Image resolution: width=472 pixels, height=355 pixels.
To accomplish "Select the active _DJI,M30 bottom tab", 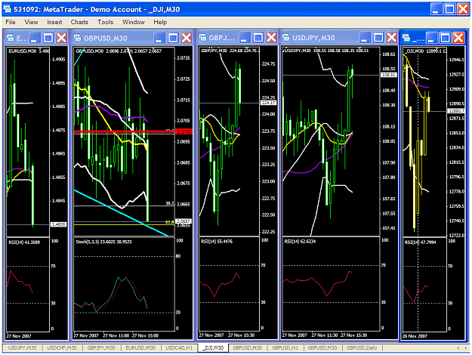I will point(213,347).
